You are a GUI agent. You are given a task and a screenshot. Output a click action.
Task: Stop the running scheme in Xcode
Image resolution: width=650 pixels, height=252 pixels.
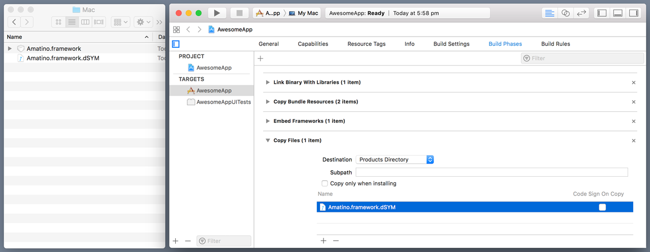click(240, 13)
